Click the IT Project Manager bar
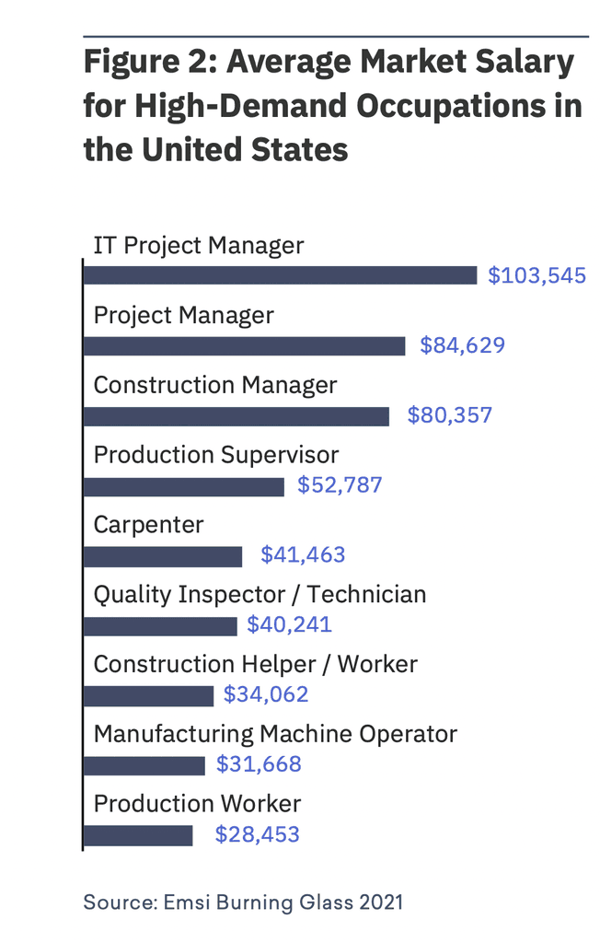 click(281, 275)
